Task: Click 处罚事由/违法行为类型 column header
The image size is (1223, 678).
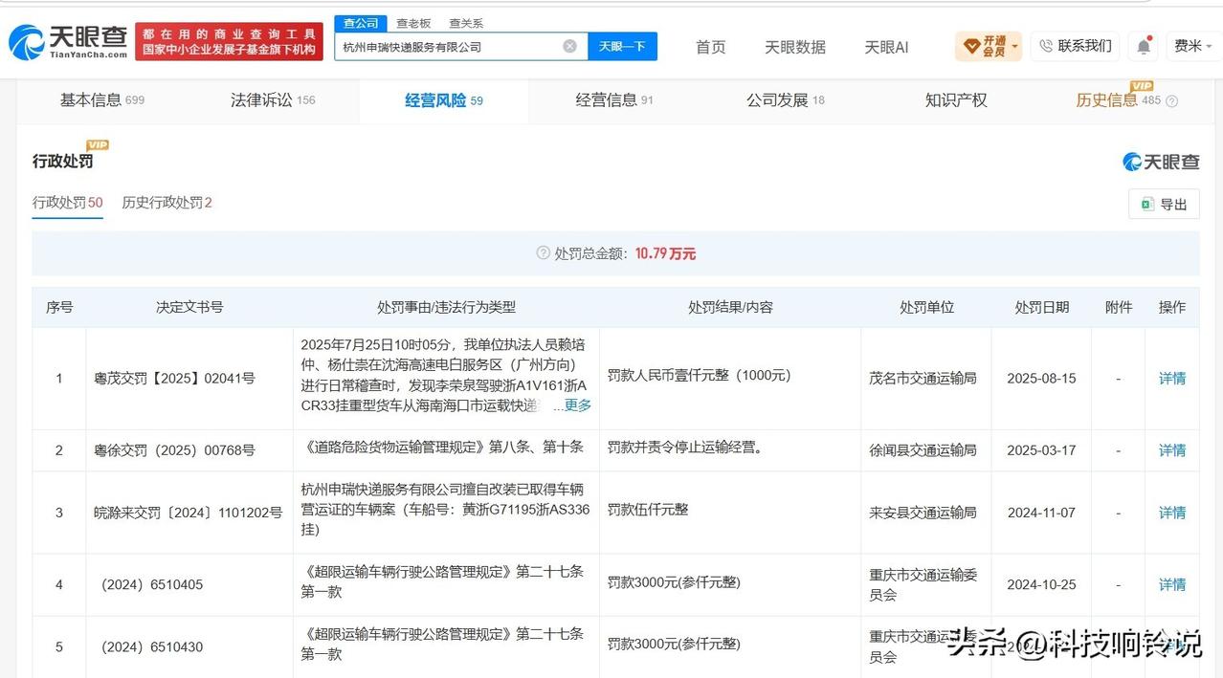Action: 446,307
